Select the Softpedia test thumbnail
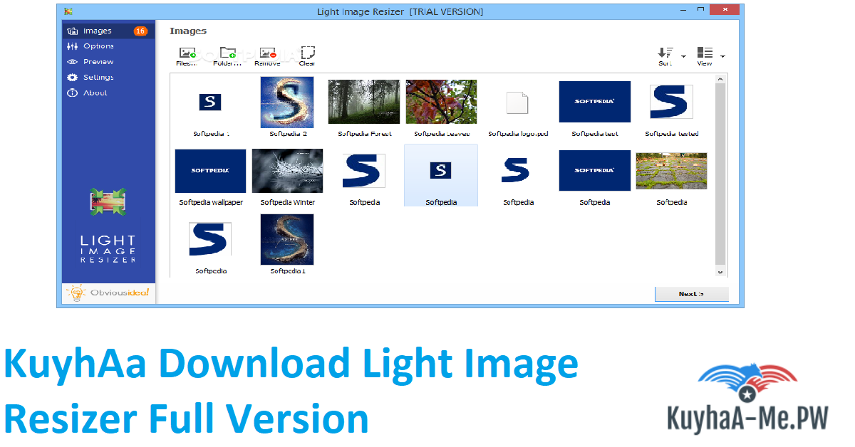Image resolution: width=855 pixels, height=447 pixels. (x=595, y=102)
